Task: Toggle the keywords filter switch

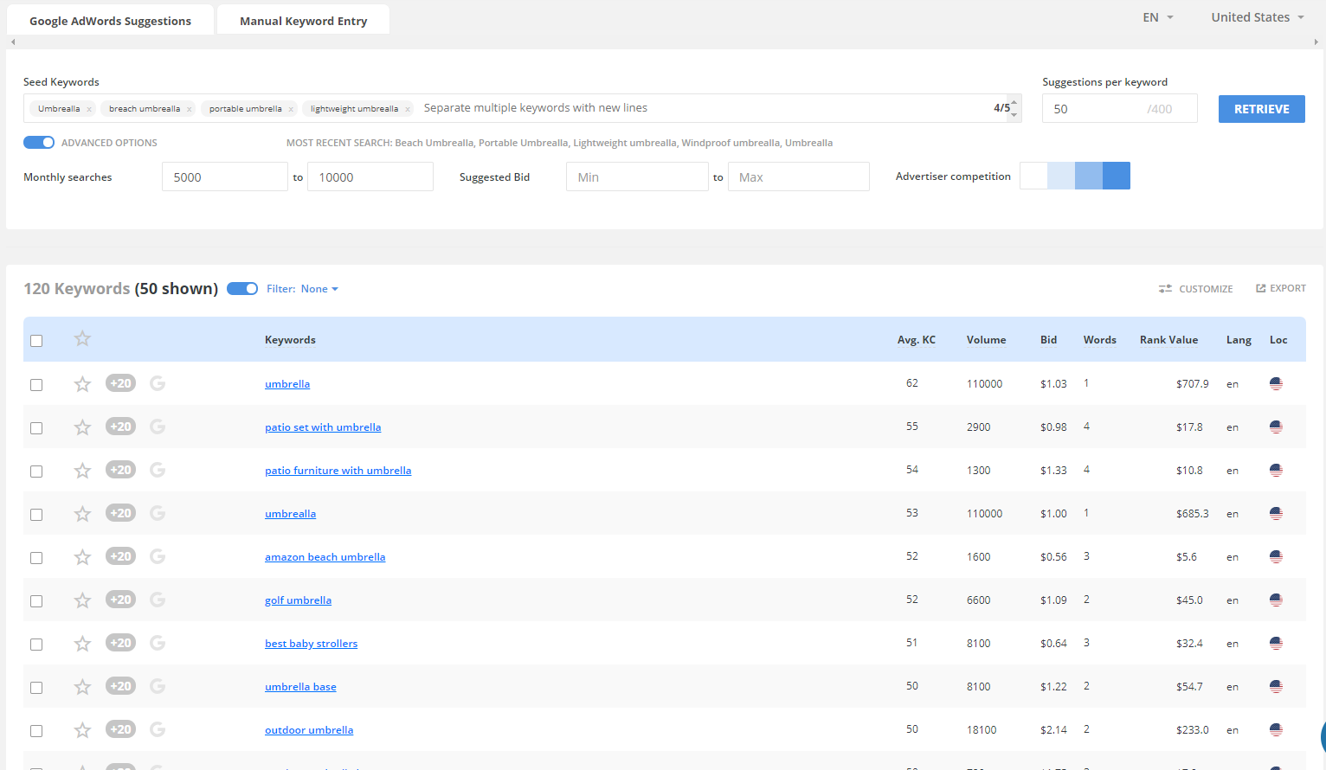Action: click(x=242, y=289)
